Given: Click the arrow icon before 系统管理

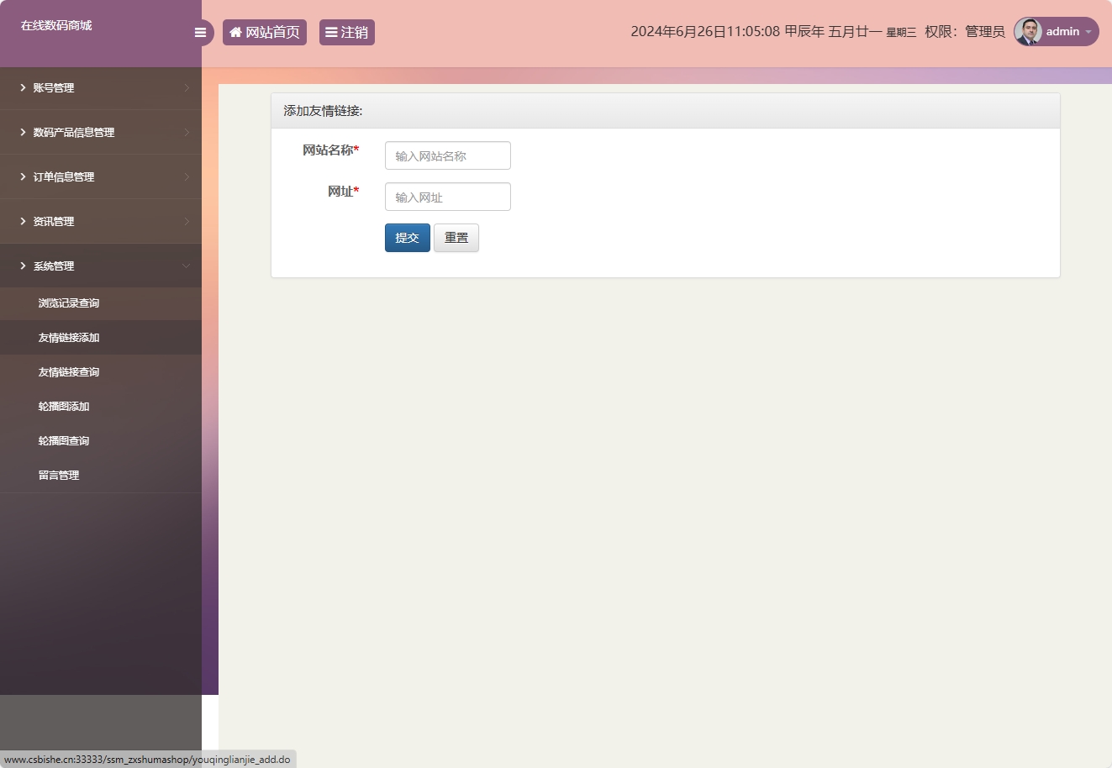Looking at the screenshot, I should [23, 266].
